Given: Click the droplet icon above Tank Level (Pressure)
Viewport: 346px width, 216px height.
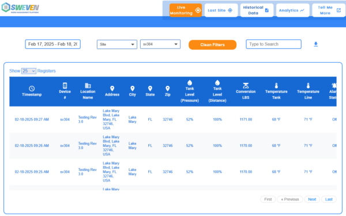Looking at the screenshot, I should [190, 82].
